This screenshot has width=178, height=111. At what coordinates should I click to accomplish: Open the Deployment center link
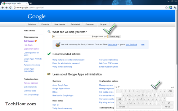(x=31, y=49)
